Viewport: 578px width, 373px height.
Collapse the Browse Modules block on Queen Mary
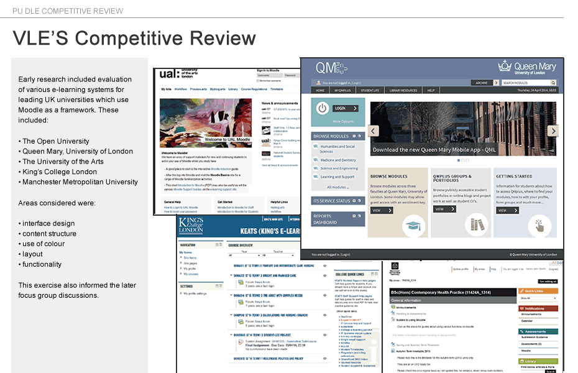(x=355, y=136)
